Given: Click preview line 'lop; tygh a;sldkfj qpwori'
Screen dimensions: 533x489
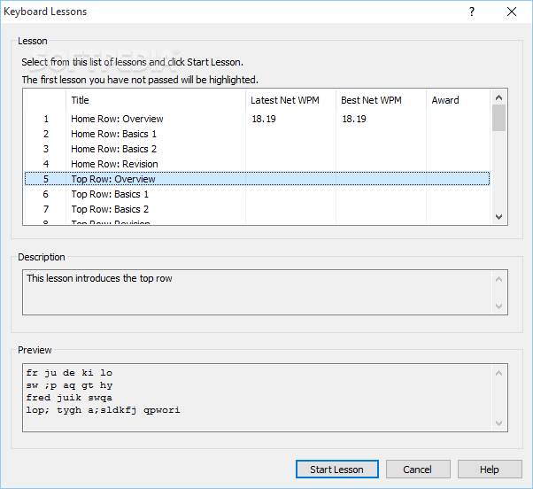Looking at the screenshot, I should click(x=103, y=410).
